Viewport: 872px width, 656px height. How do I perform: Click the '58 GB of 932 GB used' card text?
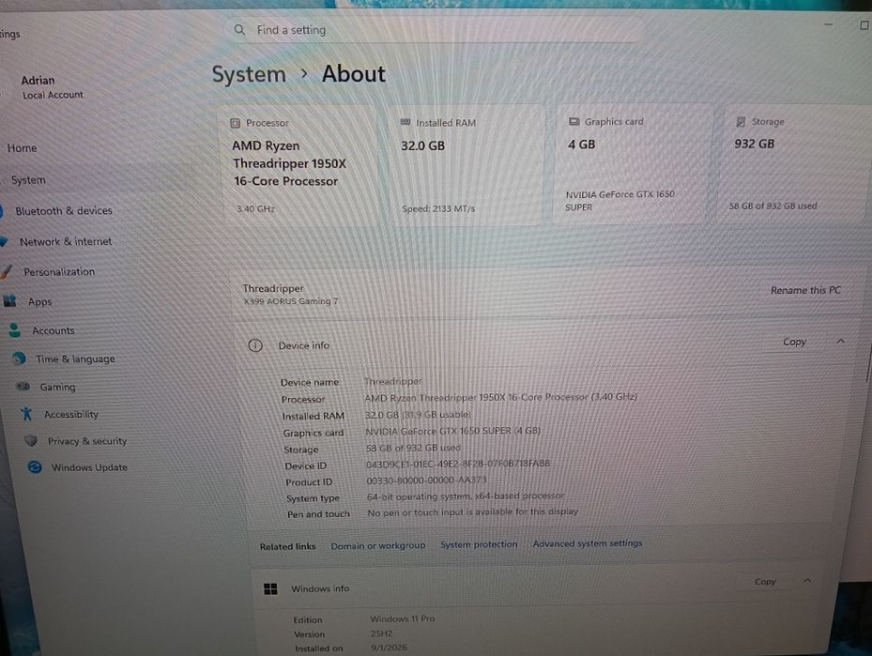click(x=773, y=206)
